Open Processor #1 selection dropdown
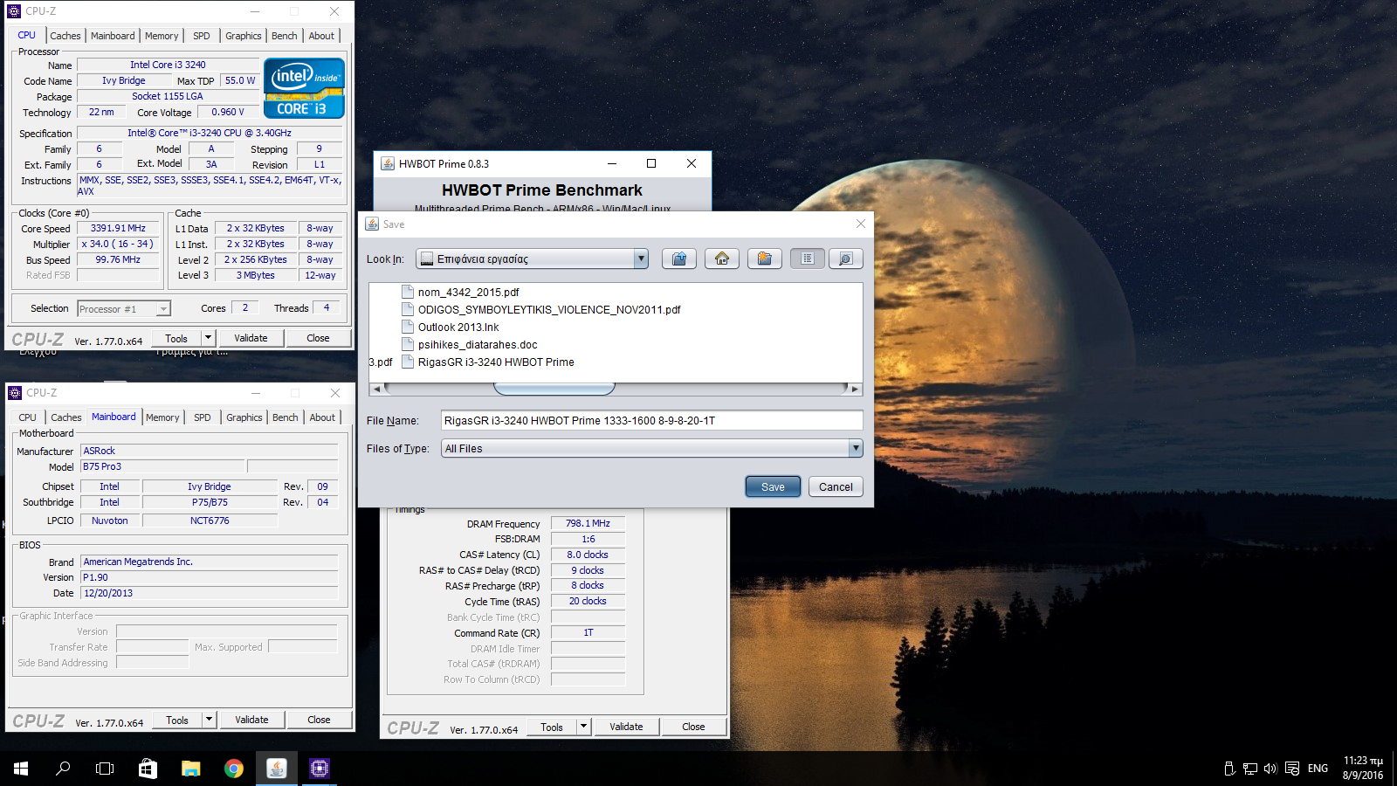Viewport: 1397px width, 786px height. pos(162,309)
